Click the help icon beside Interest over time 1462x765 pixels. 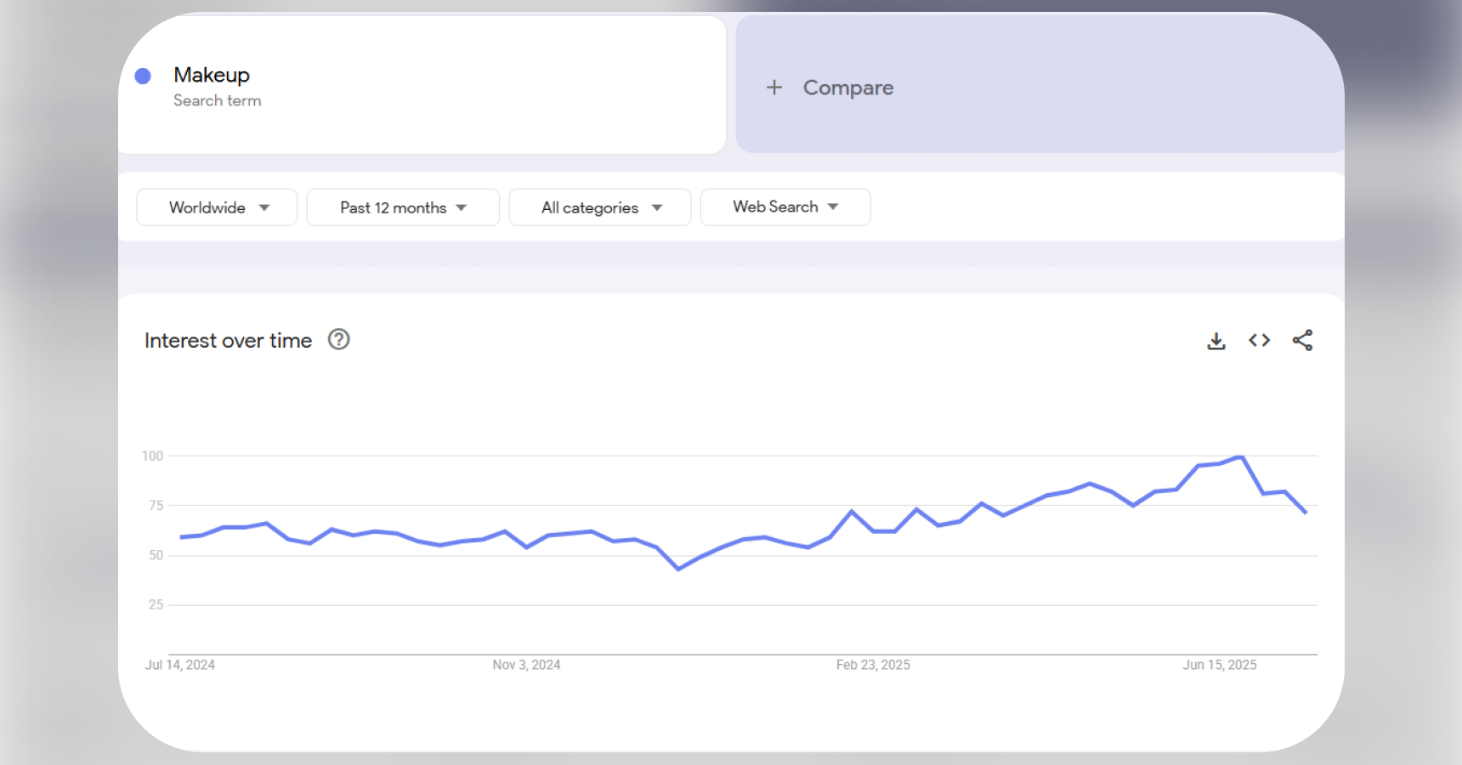[338, 339]
